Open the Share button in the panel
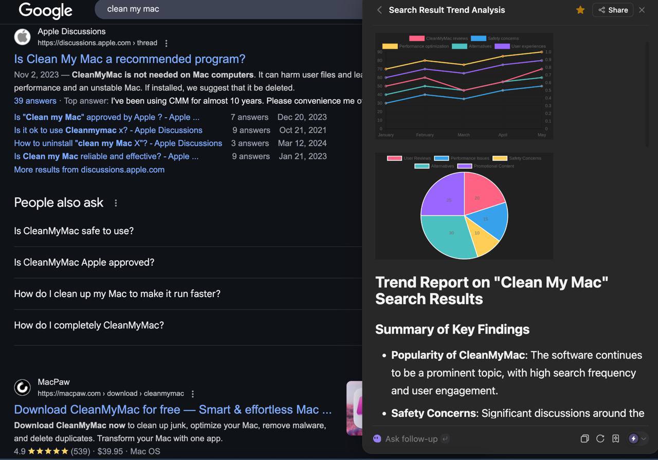The image size is (658, 460). click(x=613, y=10)
